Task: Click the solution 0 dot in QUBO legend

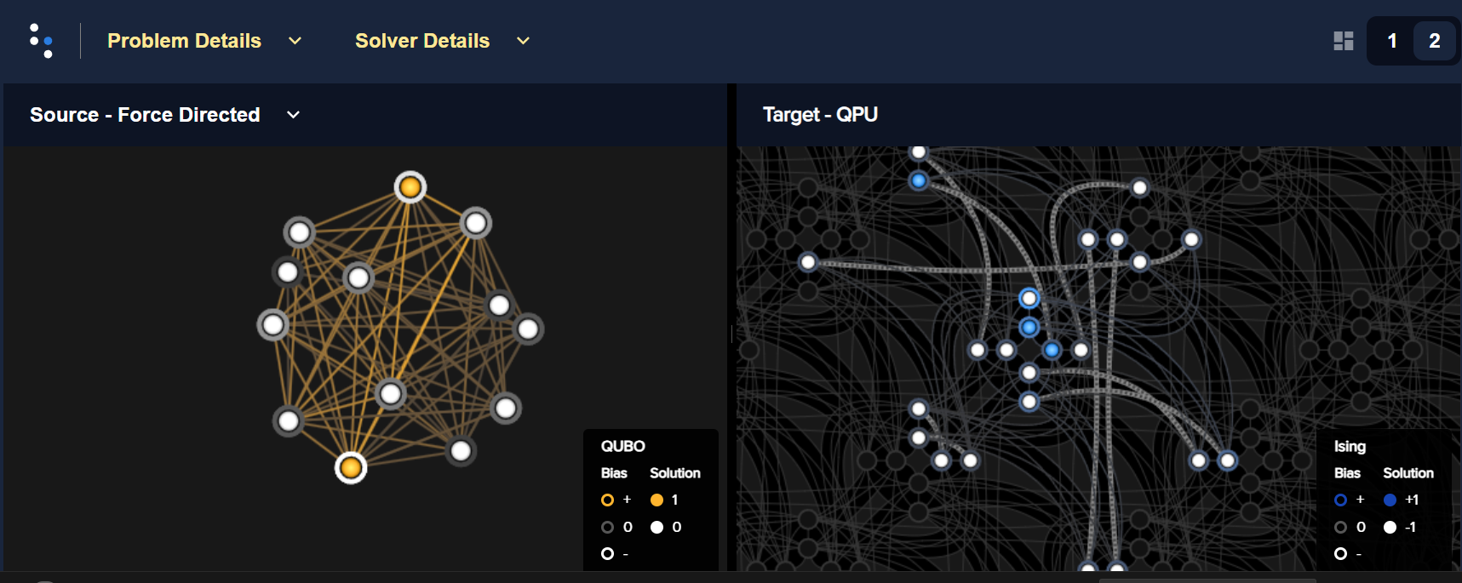Action: 656,528
